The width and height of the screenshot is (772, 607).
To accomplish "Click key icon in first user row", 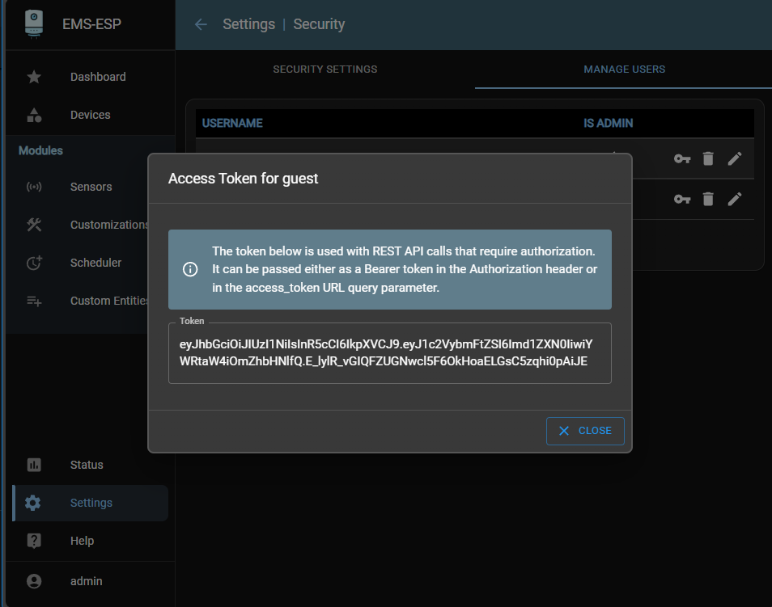I will click(x=682, y=158).
